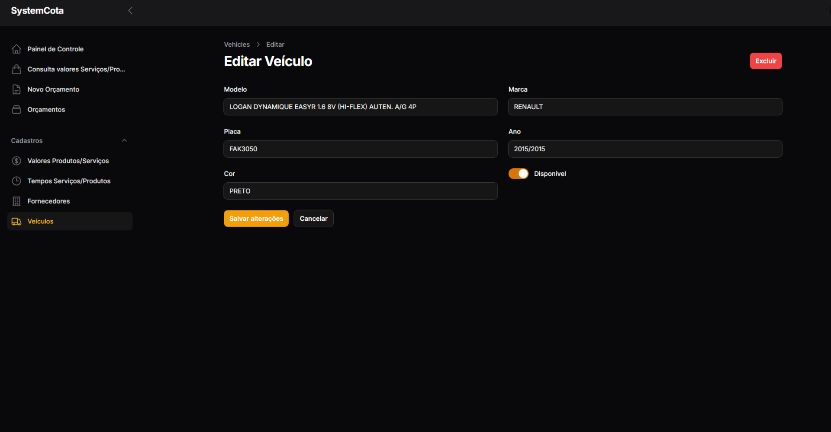Viewport: 831px width, 432px height.
Task: Click the Salvar alterações button
Action: 256,219
